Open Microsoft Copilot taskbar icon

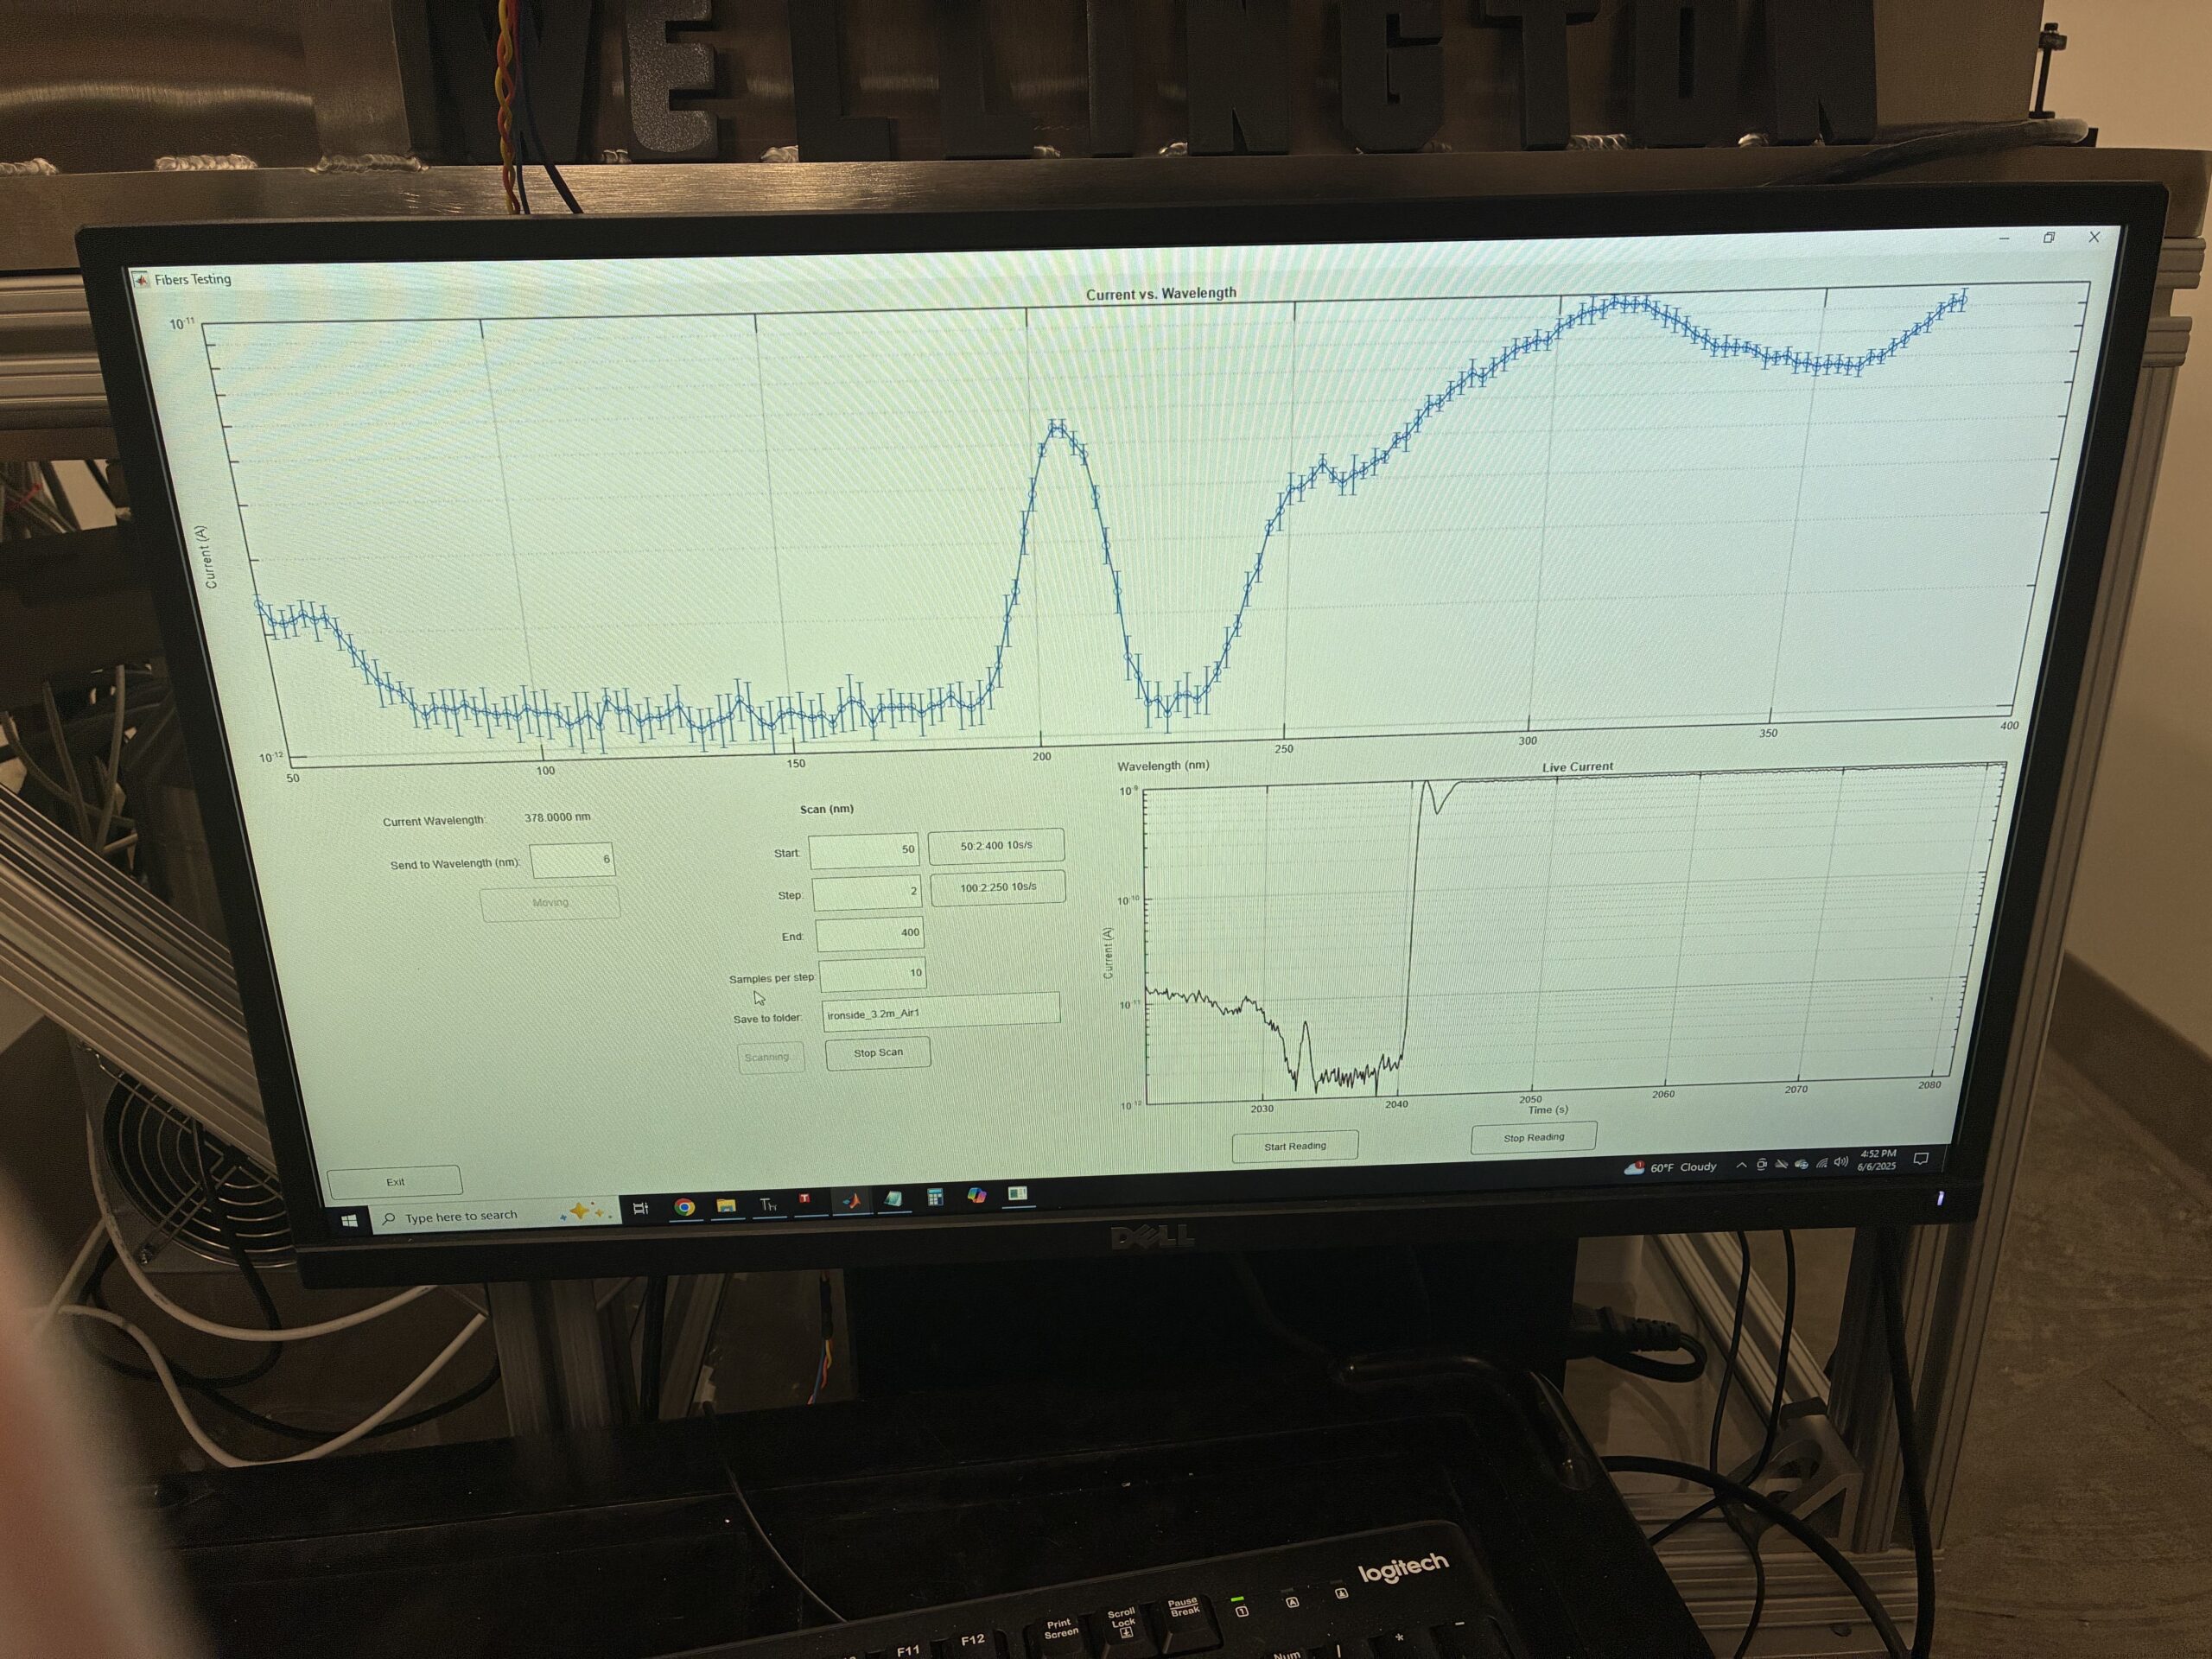[x=977, y=1195]
